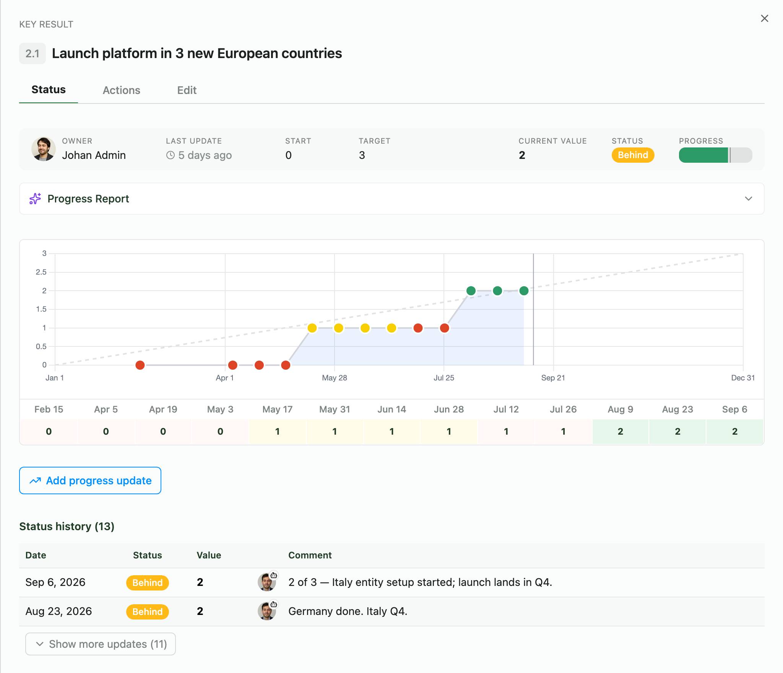Click Johan Admin owner avatar
Screen dimensions: 783x673
pos(43,149)
